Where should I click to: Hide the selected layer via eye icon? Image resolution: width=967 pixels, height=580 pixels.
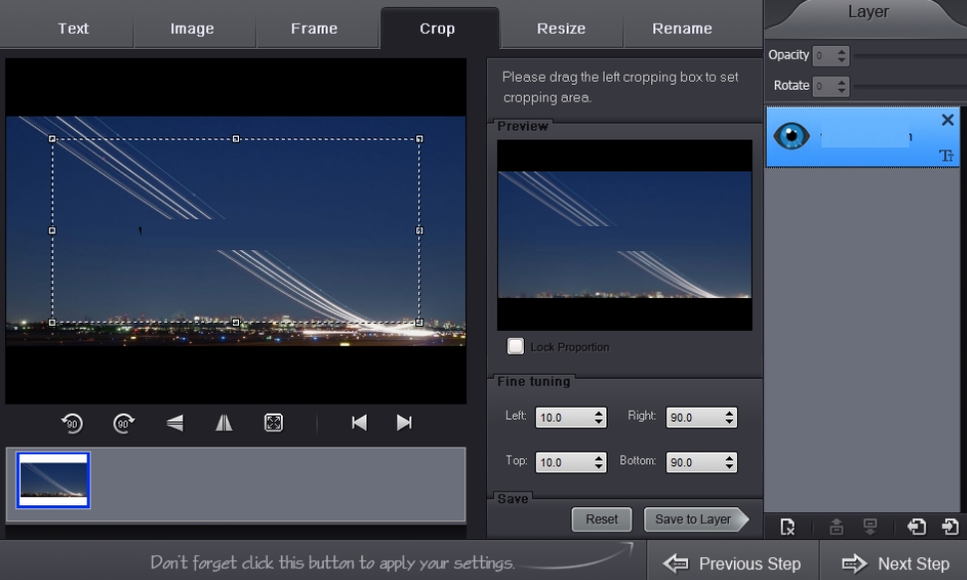(792, 137)
